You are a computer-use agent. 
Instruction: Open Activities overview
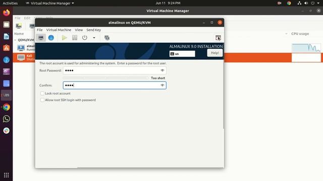pos(10,3)
